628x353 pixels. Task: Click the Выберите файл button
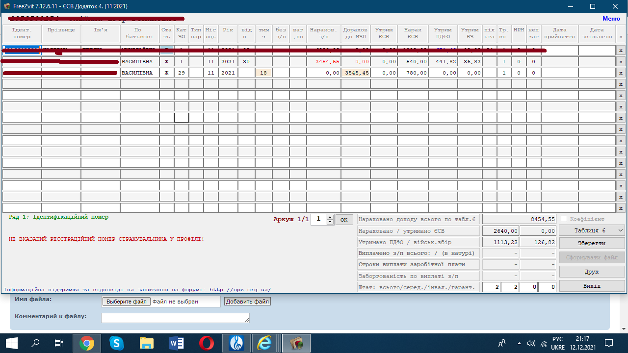point(126,302)
